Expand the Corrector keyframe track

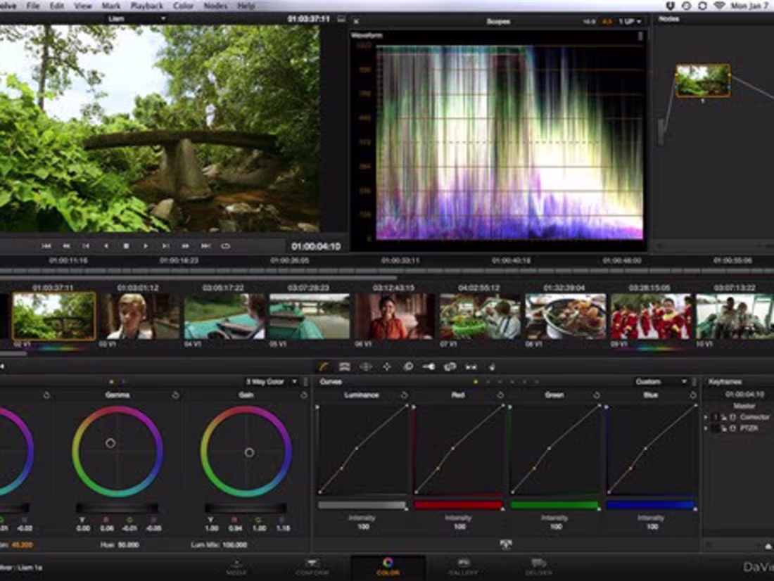point(706,418)
